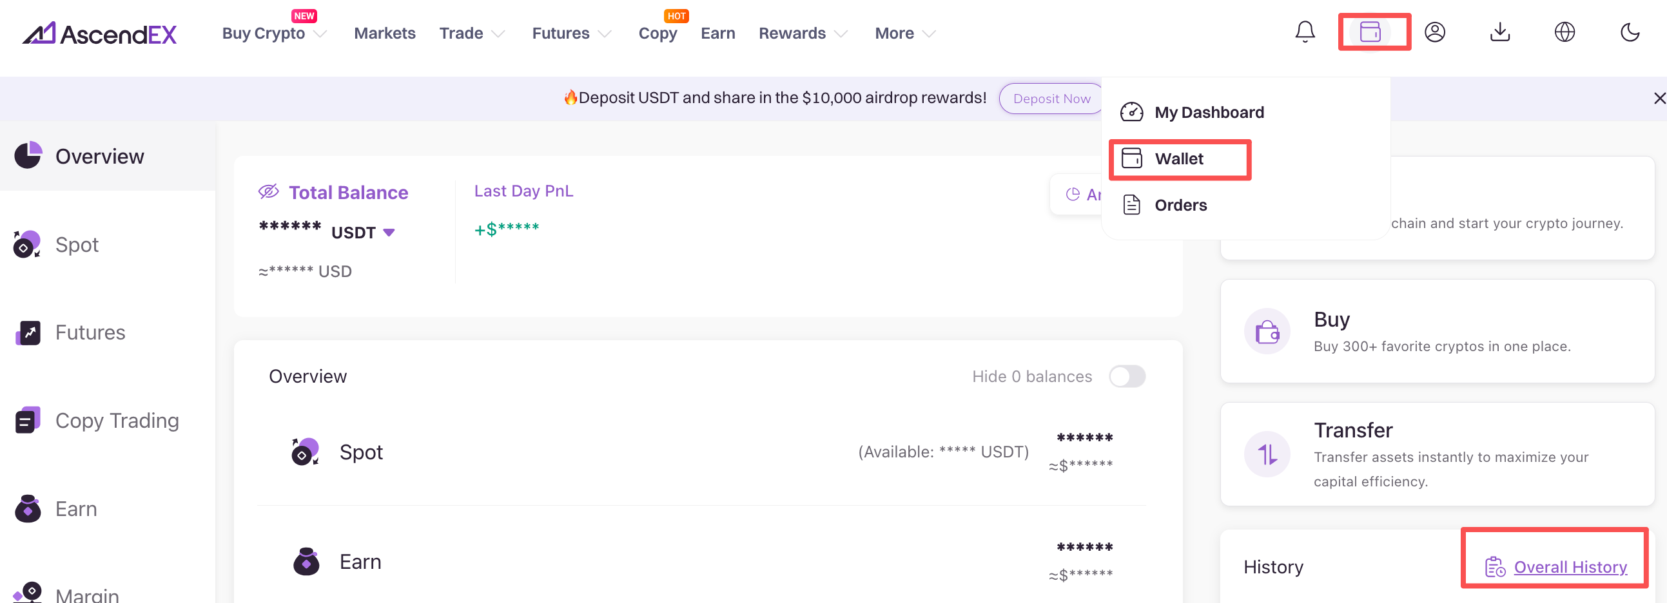Toggle Total Balance visibility eye icon
Screen dimensions: 1667x603
pos(268,191)
